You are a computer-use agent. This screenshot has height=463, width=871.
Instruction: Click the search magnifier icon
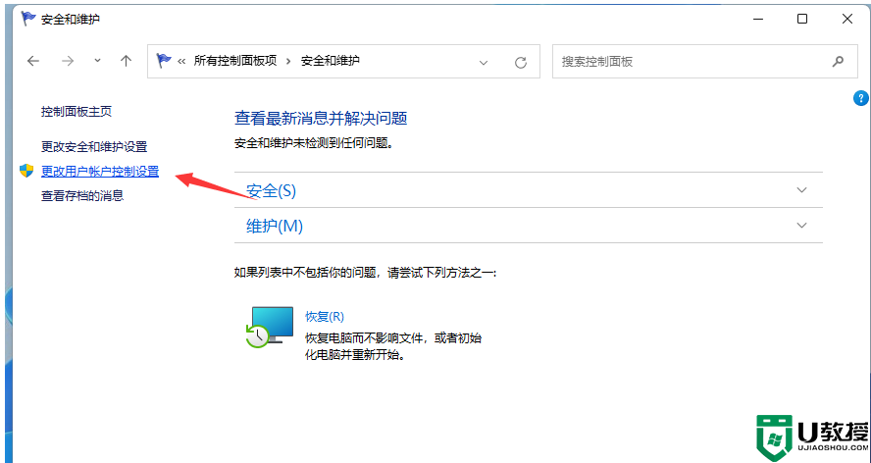click(838, 61)
